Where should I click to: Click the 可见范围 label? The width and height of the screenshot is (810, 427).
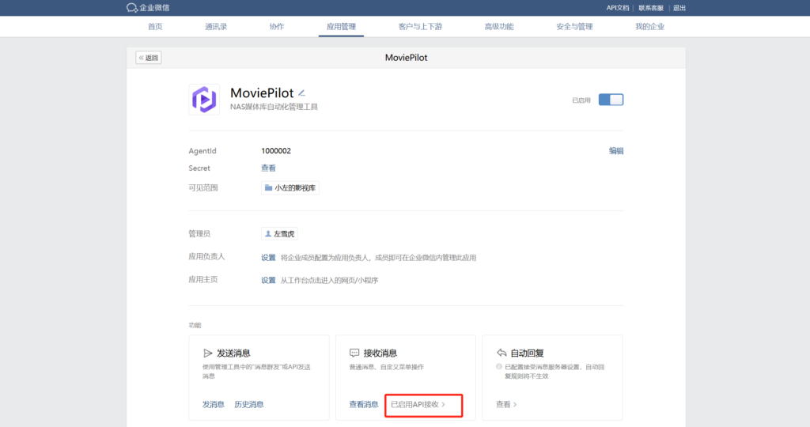(x=203, y=188)
